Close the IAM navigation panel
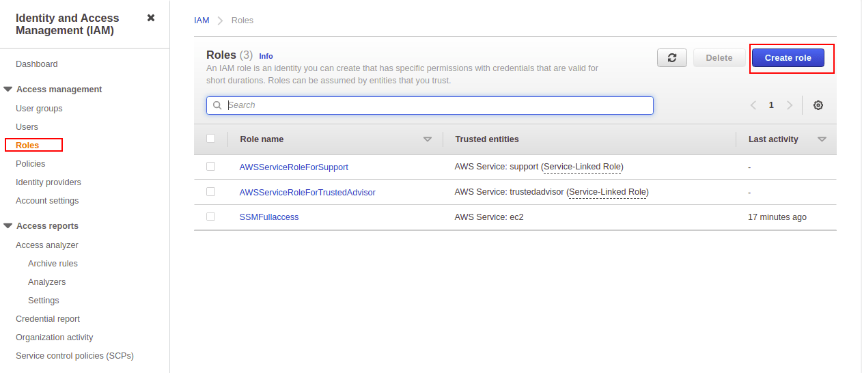This screenshot has width=862, height=373. pyautogui.click(x=151, y=18)
